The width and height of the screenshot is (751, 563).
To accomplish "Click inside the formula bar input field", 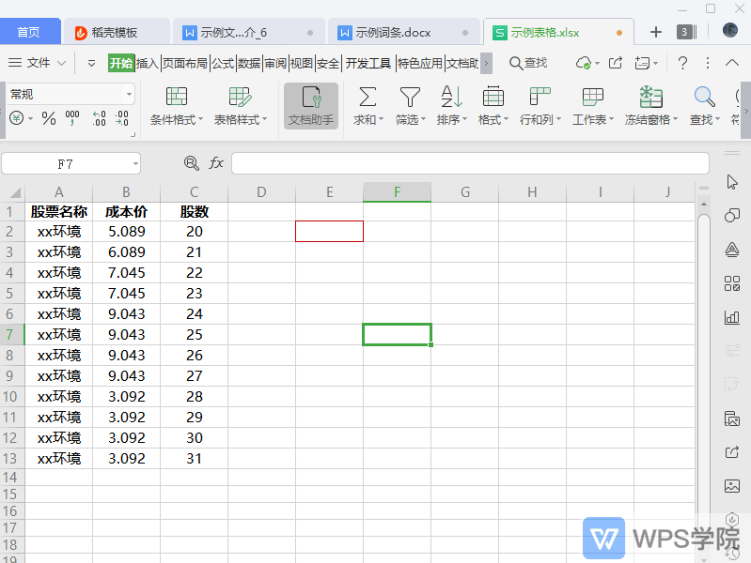I will click(470, 163).
